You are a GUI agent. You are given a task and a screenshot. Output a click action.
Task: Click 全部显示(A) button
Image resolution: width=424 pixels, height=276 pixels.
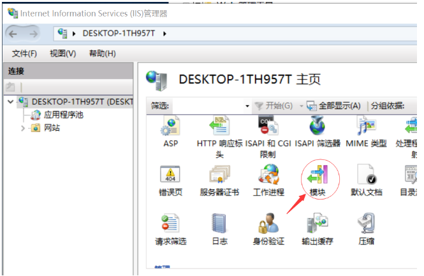coord(333,105)
